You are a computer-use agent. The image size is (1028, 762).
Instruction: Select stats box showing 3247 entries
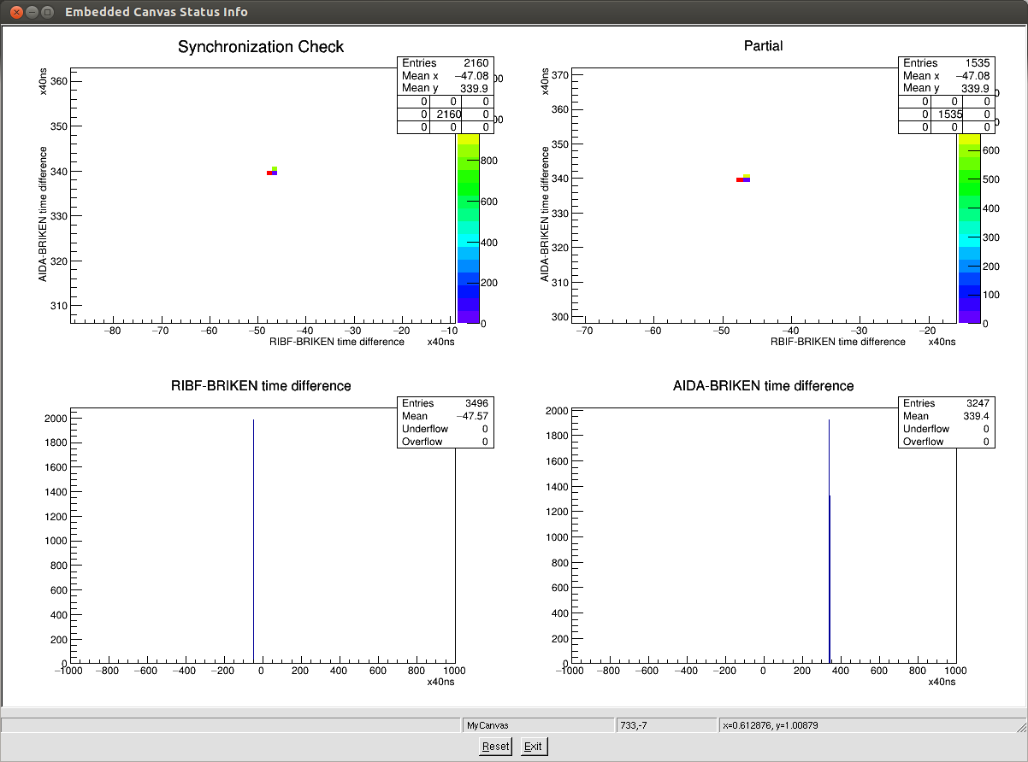tap(946, 422)
